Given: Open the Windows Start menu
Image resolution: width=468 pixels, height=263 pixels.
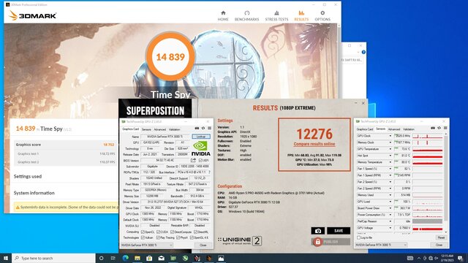Looking at the screenshot, I should 6,258.
